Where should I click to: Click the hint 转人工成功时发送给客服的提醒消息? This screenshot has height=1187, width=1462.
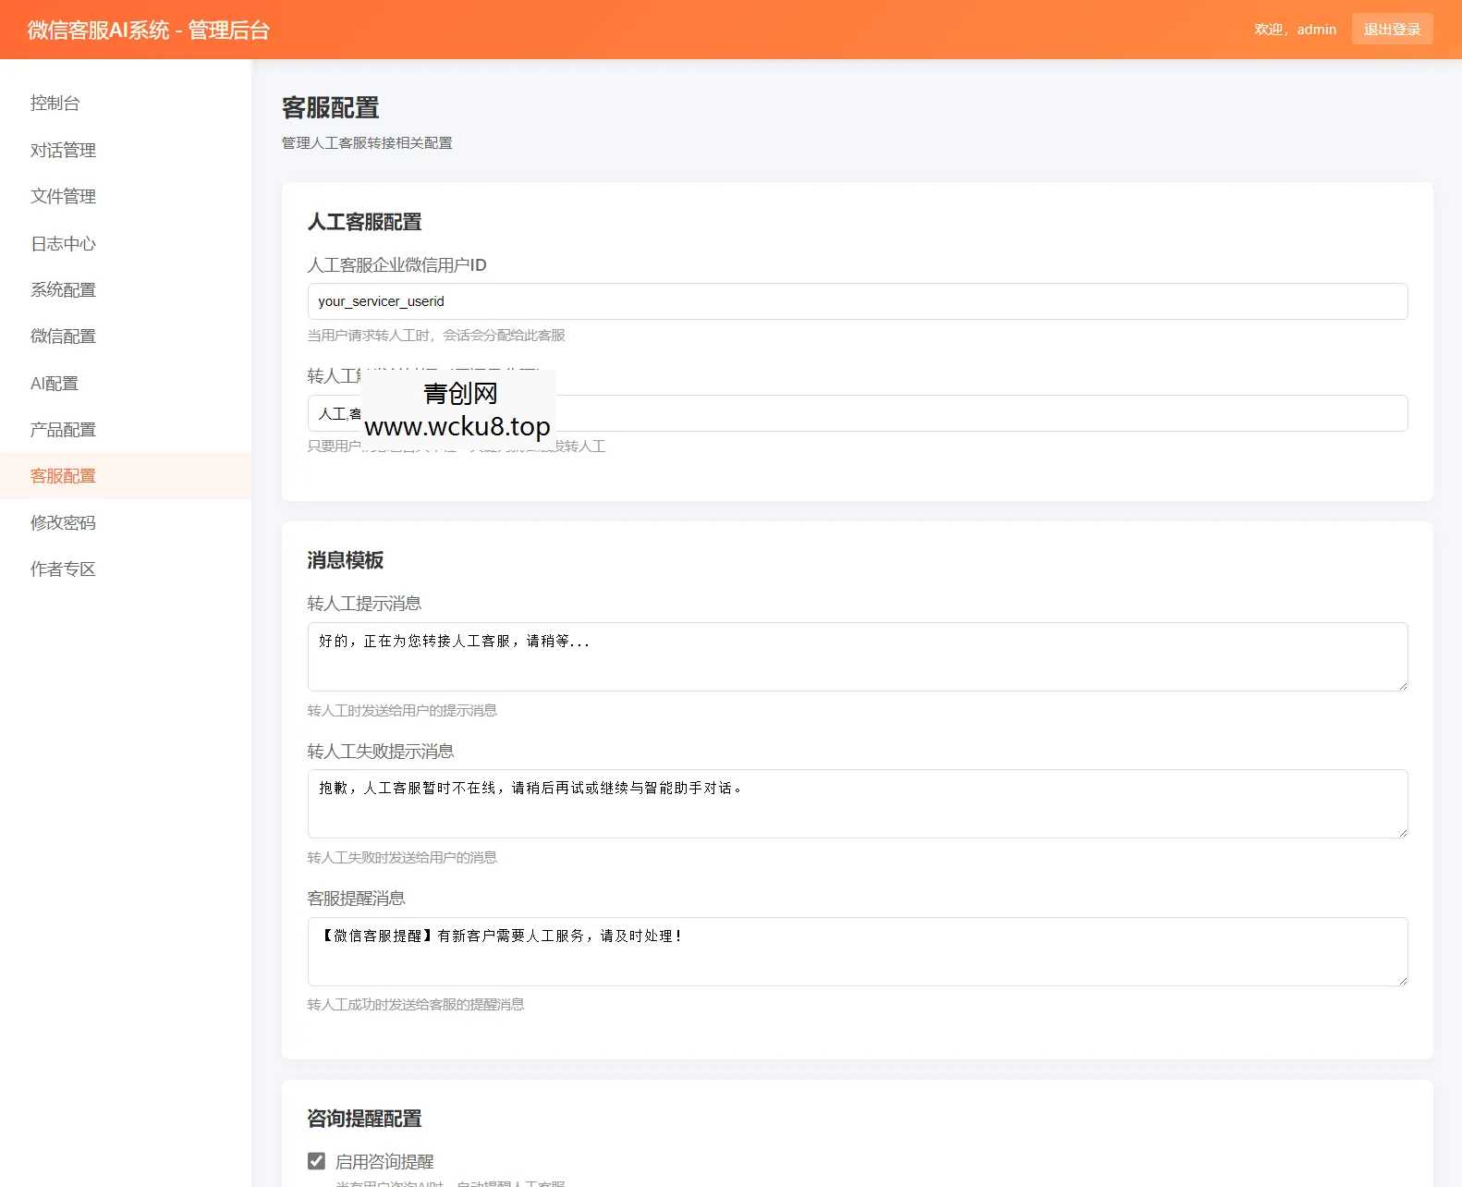(416, 1004)
